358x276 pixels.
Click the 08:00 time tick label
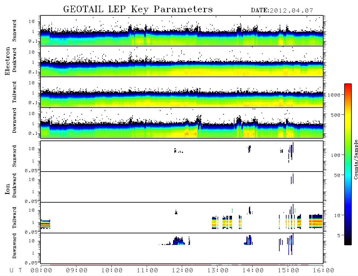[41, 270]
